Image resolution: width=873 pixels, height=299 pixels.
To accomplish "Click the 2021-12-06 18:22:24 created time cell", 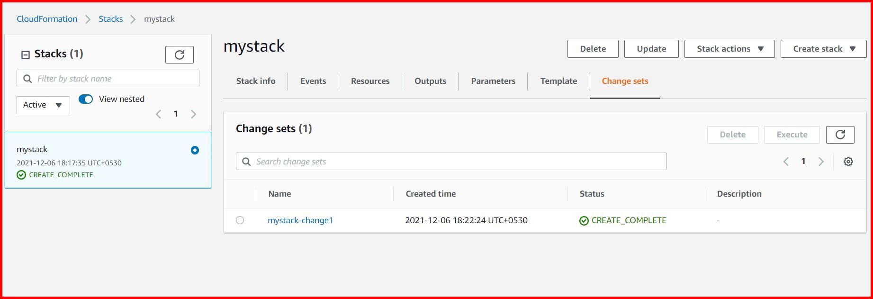I will point(466,220).
